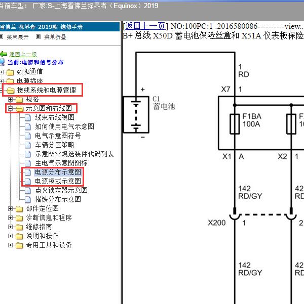Viewport: 304px width, 304px height.
Task: Open 如何使用电气示意图 document
Action: pos(64,126)
